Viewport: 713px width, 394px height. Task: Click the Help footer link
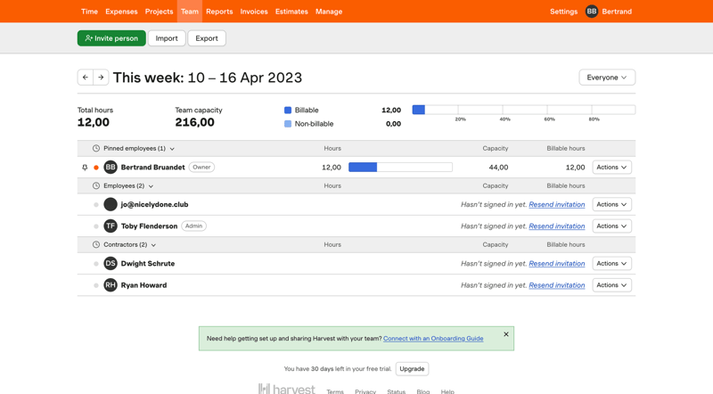click(x=447, y=391)
